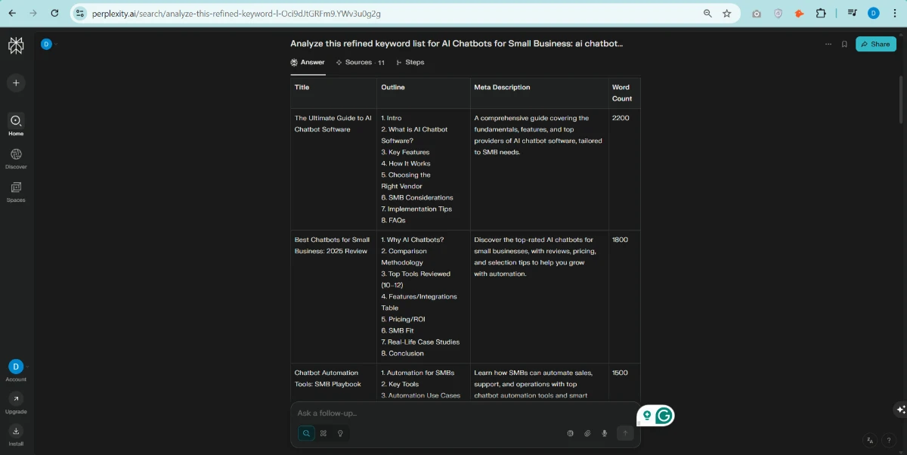The width and height of the screenshot is (907, 455).
Task: Open the Account avatar in the sidebar
Action: 16,366
